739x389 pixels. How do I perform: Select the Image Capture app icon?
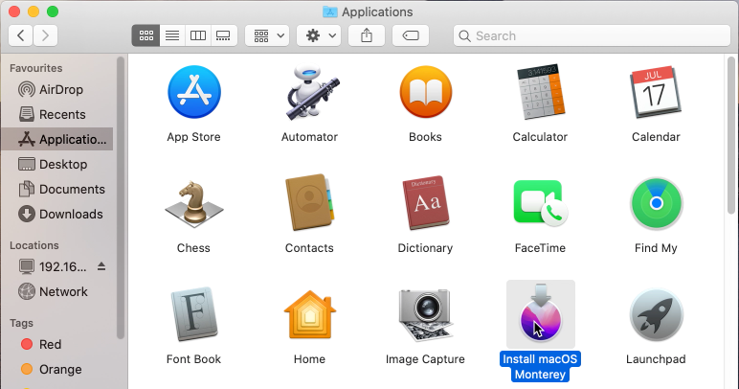[x=426, y=314]
